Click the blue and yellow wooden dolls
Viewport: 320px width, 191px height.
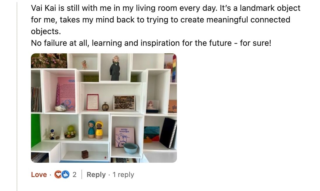pyautogui.click(x=95, y=130)
